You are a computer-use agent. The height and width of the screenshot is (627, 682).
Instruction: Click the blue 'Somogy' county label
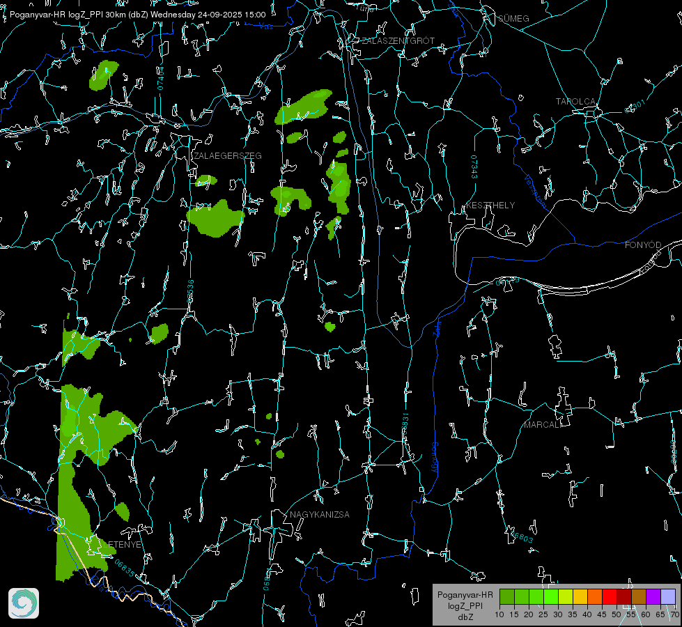(x=435, y=458)
